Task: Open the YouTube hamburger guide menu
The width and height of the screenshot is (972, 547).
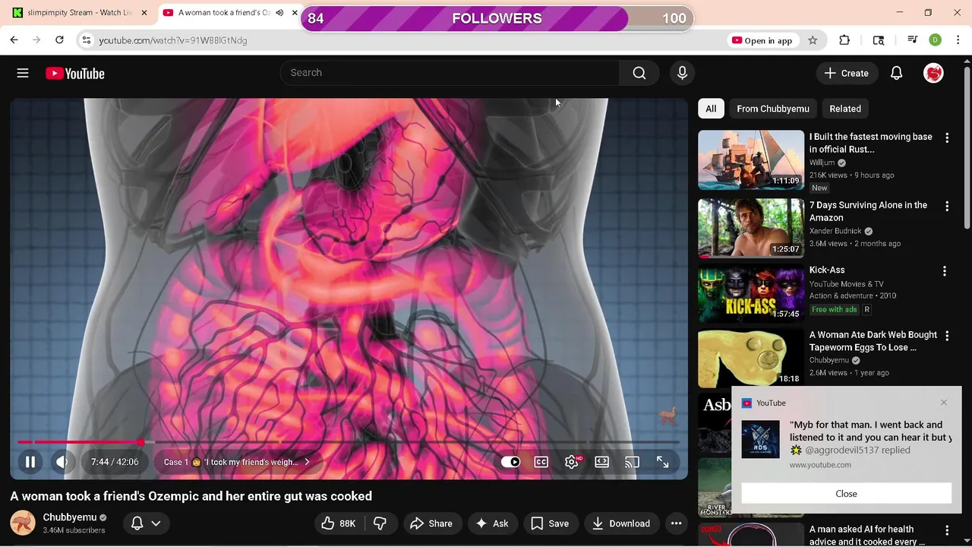Action: pyautogui.click(x=23, y=73)
